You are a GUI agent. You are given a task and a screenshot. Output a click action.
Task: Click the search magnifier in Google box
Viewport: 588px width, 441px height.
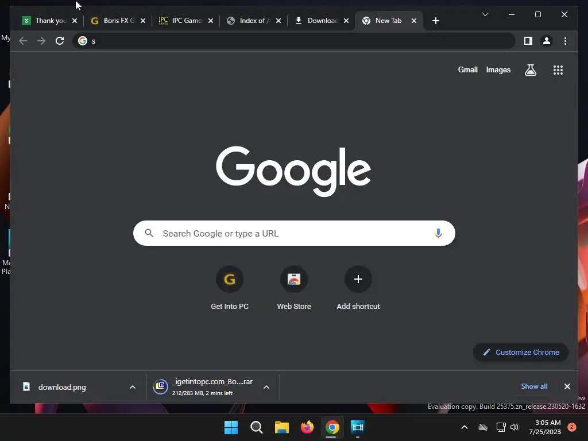coord(149,233)
